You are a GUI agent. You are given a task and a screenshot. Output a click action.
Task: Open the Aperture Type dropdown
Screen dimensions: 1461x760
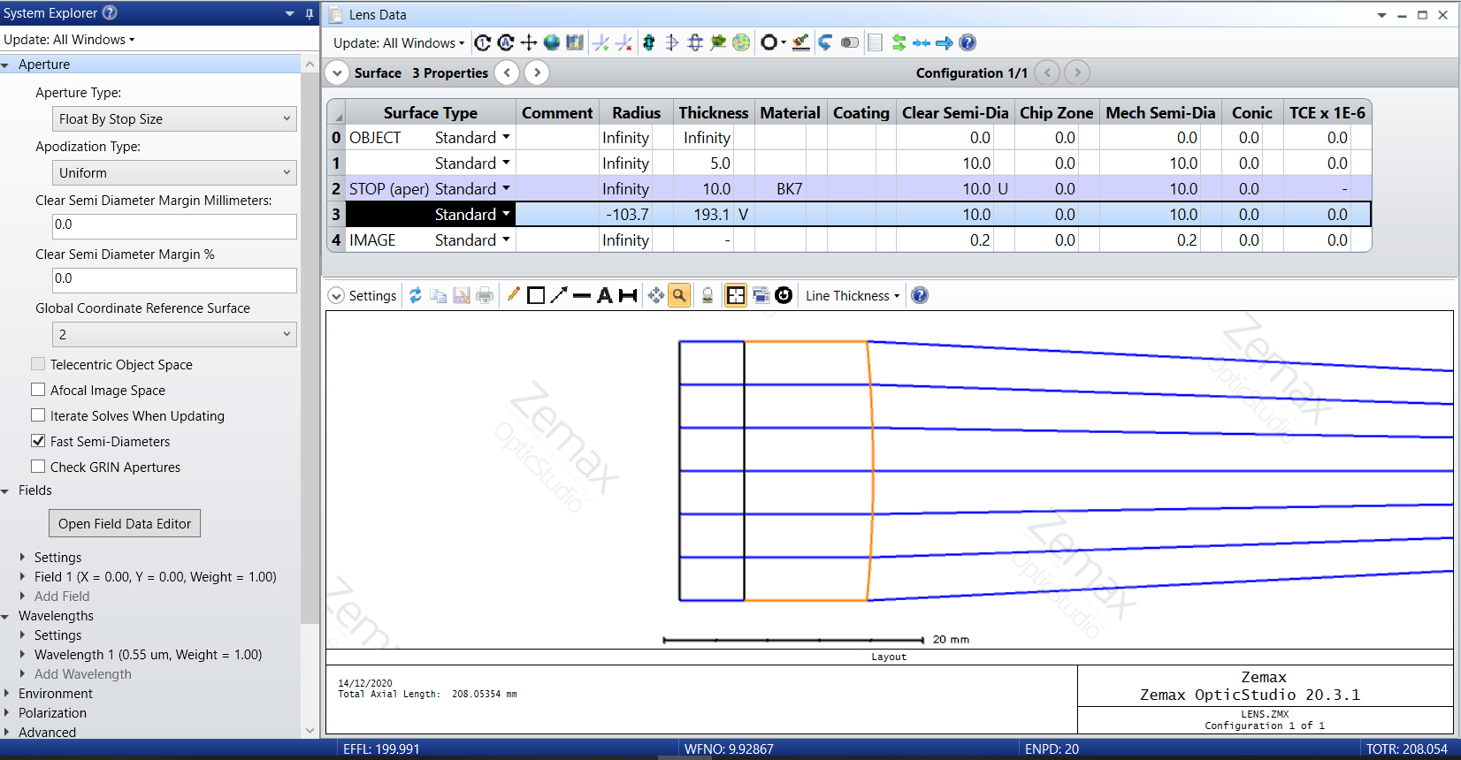pyautogui.click(x=174, y=119)
